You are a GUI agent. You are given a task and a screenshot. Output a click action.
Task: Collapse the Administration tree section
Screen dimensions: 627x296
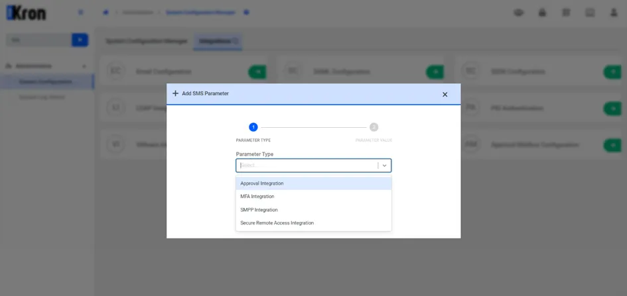click(84, 66)
